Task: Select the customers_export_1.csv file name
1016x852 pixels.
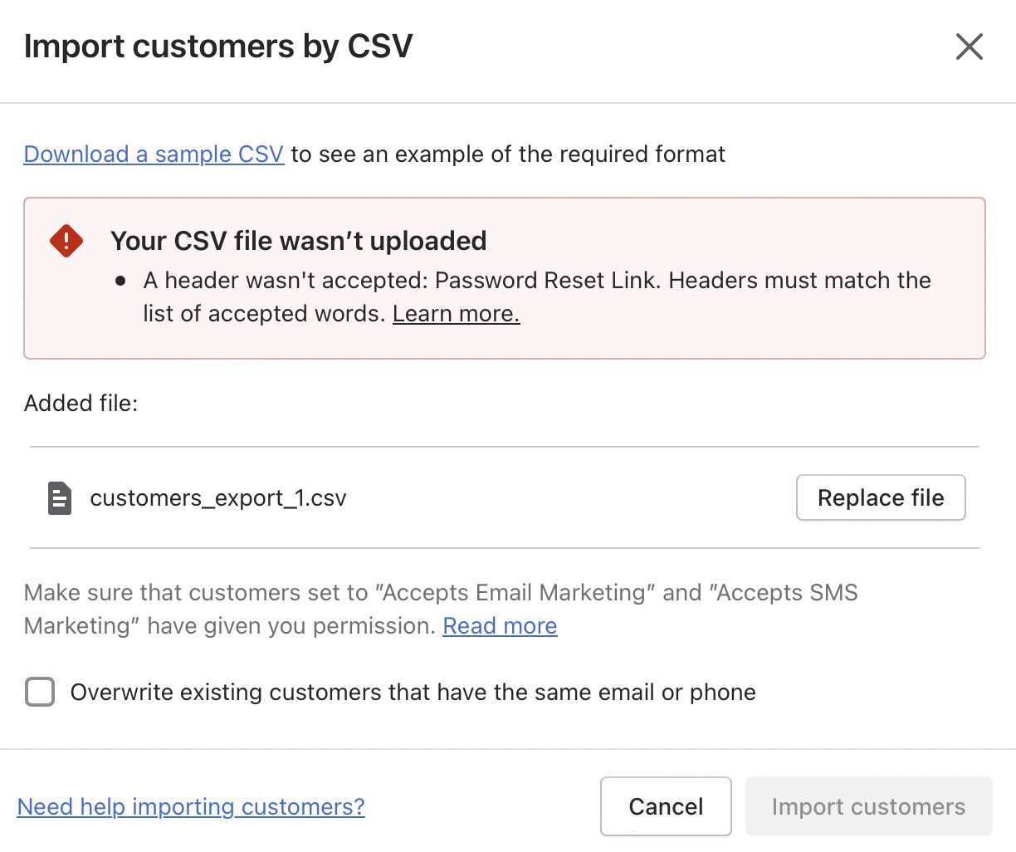Action: tap(218, 498)
